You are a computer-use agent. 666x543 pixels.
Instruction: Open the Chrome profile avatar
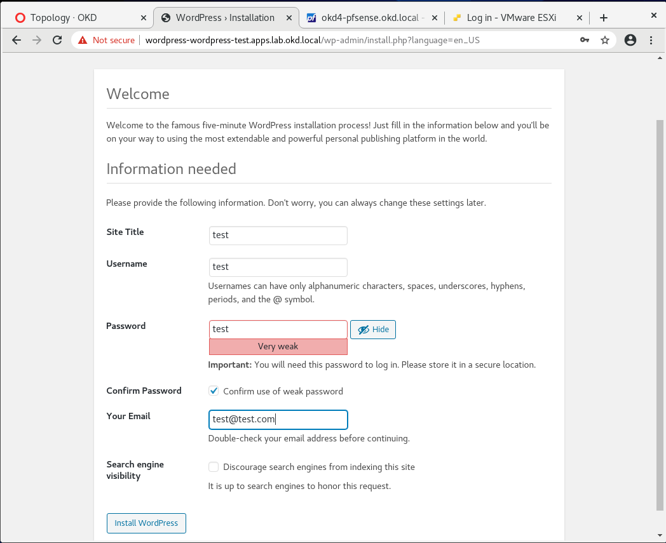(x=630, y=40)
